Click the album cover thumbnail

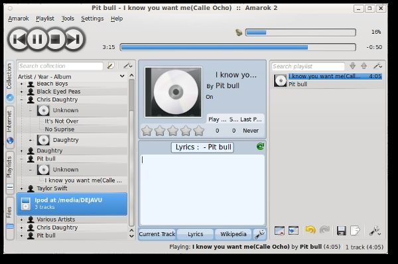173,92
